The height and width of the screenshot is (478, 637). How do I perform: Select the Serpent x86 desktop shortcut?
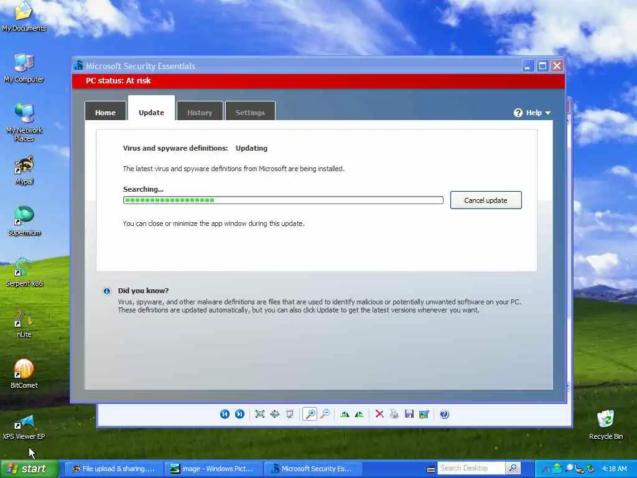coord(24,273)
